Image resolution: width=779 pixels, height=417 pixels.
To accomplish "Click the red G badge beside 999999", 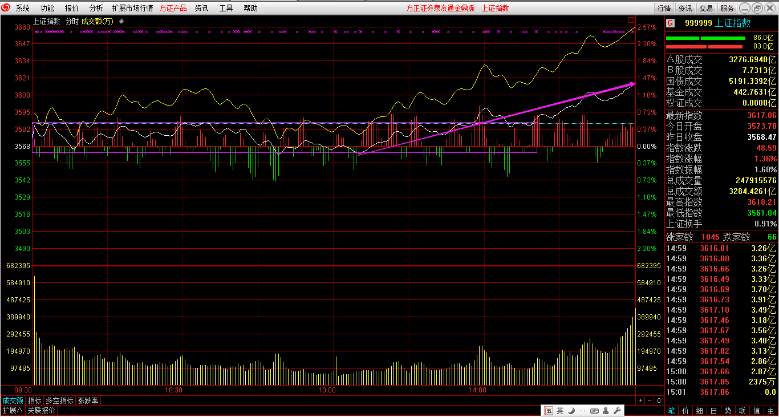I will [x=670, y=23].
